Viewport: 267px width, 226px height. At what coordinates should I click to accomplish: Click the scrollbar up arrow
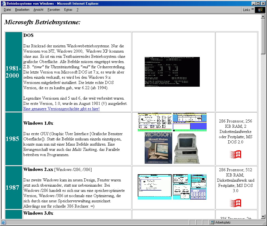point(263,16)
